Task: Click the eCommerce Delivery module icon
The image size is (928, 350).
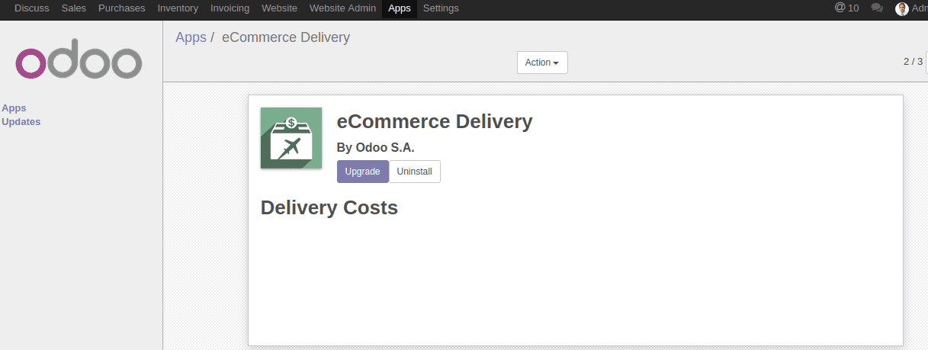Action: [x=291, y=138]
